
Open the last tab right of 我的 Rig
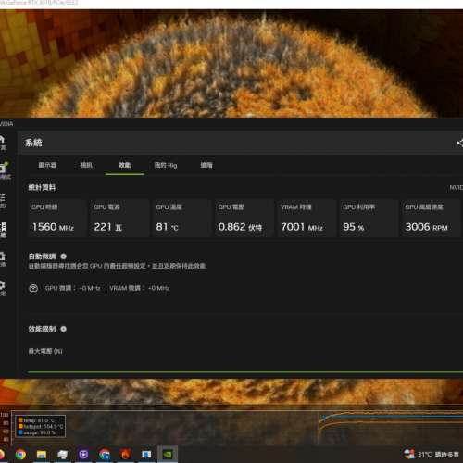point(206,165)
